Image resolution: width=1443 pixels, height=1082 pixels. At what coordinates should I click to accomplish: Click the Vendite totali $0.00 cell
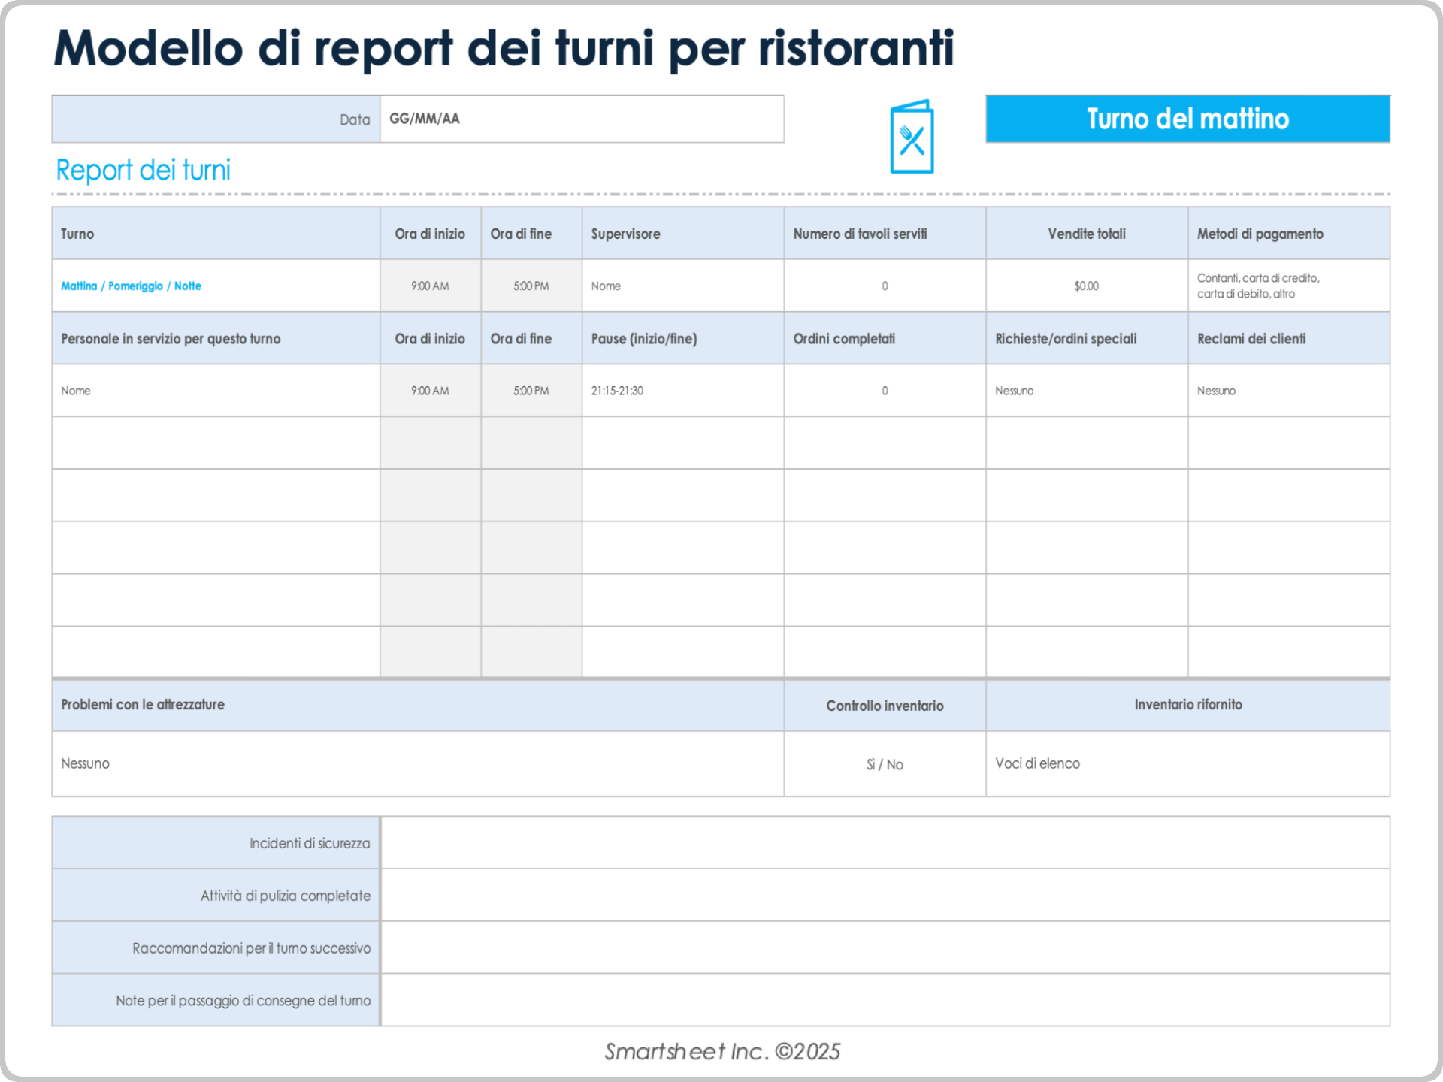click(x=1085, y=286)
